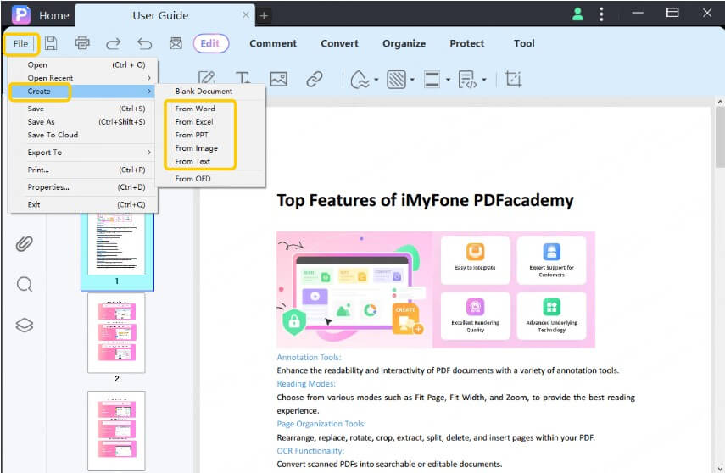Select the Edit content pencil tool
This screenshot has height=473, width=725.
click(207, 79)
